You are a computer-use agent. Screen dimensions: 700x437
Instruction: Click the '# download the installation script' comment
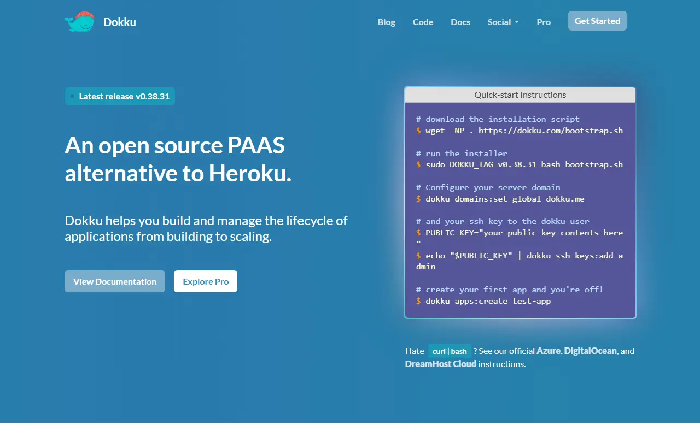pyautogui.click(x=498, y=119)
